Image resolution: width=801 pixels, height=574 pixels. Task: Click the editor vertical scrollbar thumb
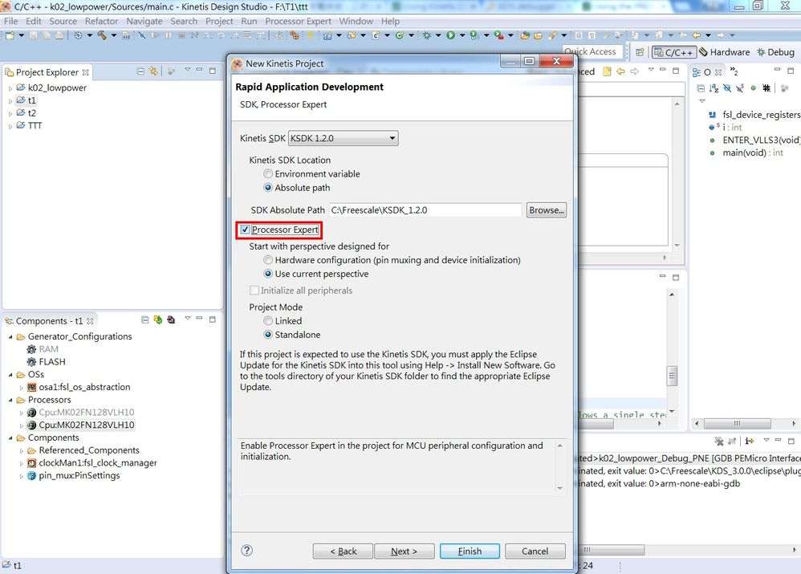pyautogui.click(x=672, y=377)
